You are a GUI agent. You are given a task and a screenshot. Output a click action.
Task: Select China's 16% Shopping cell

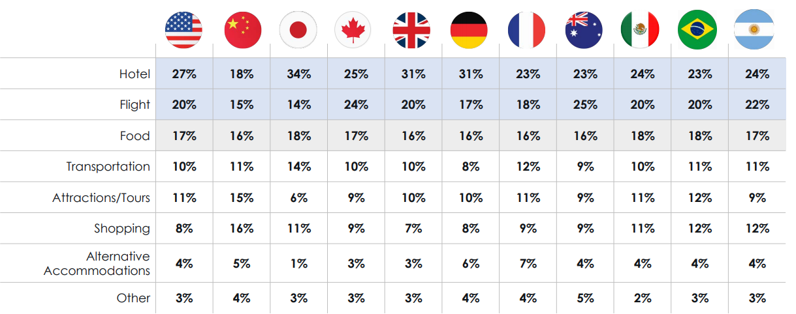pos(241,229)
